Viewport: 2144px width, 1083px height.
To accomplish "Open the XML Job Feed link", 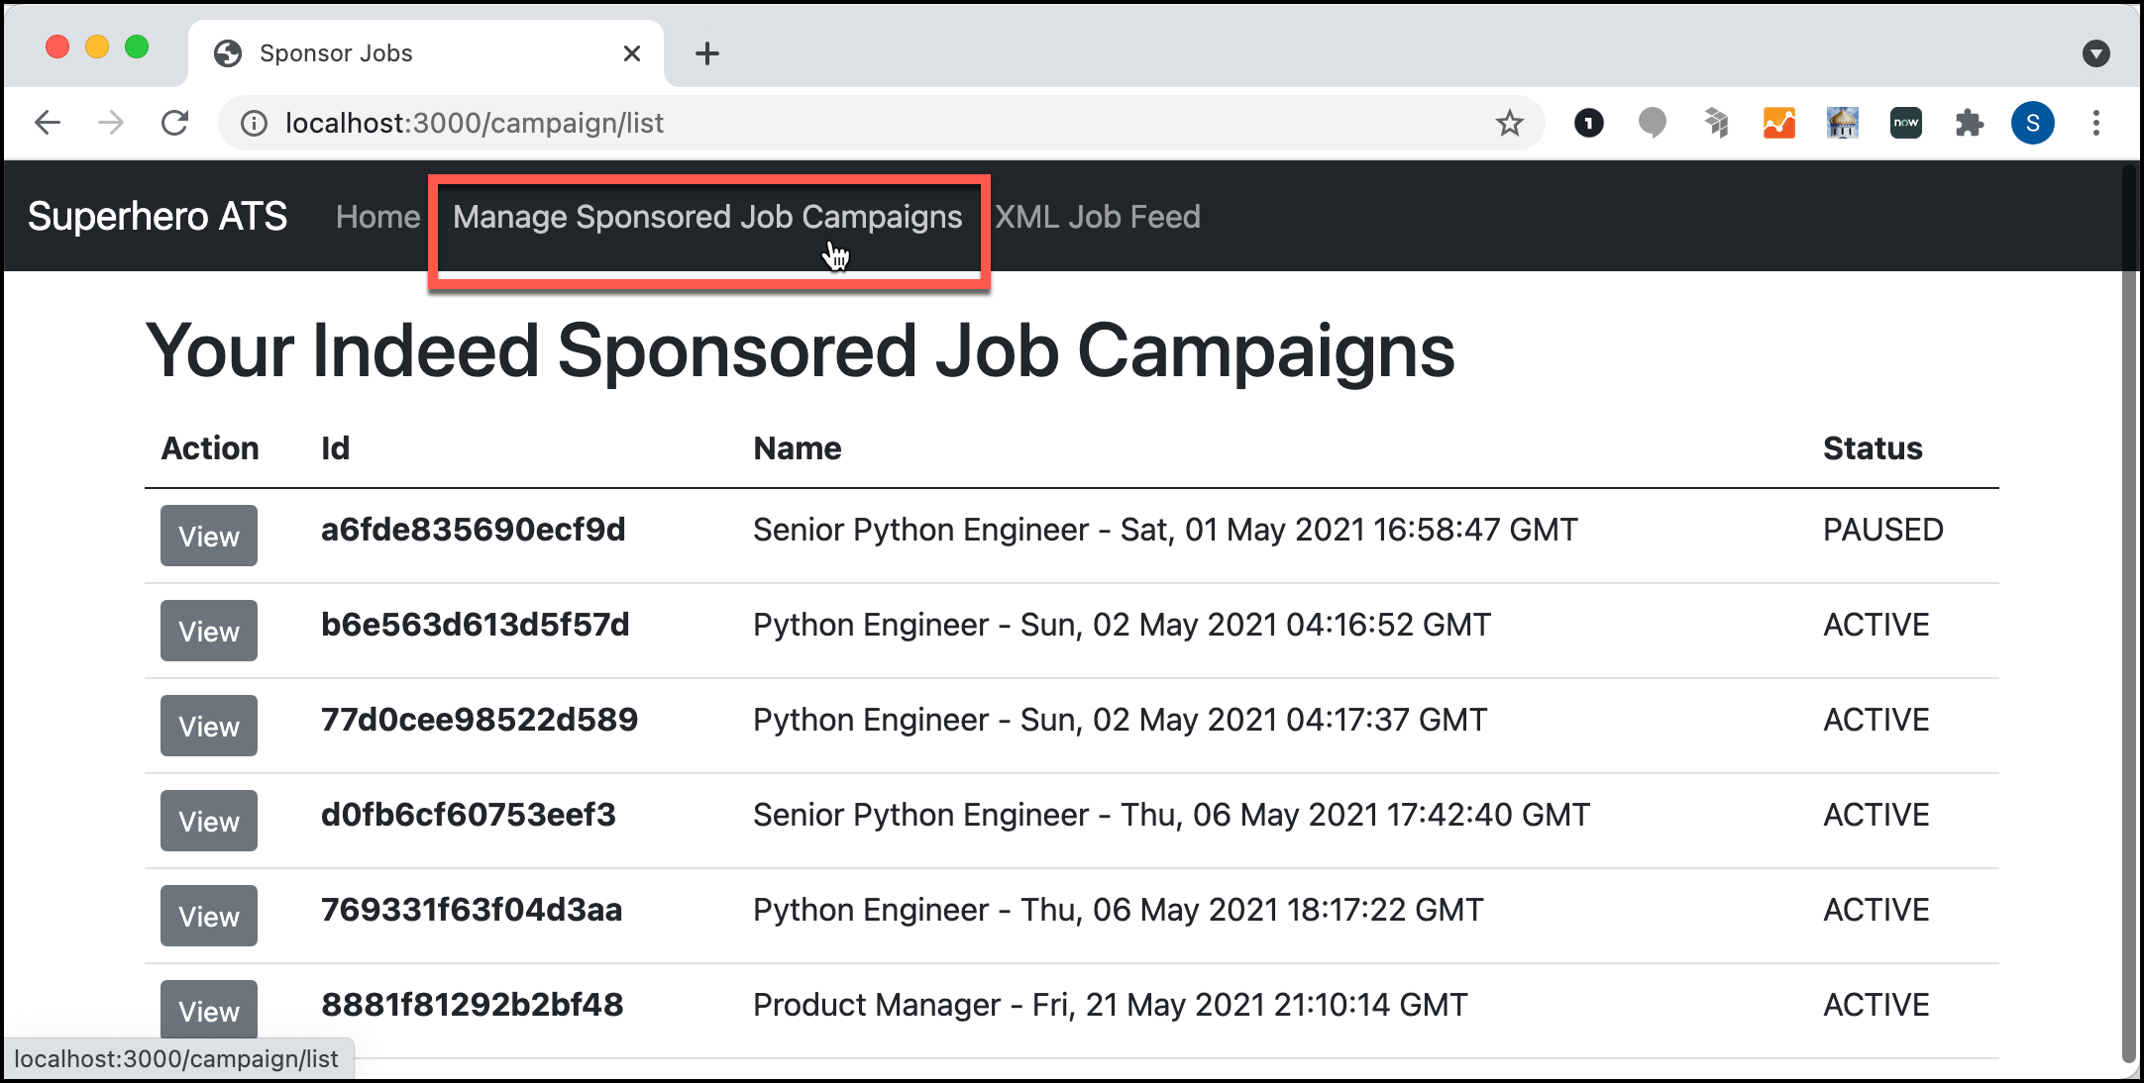I will (x=1098, y=216).
